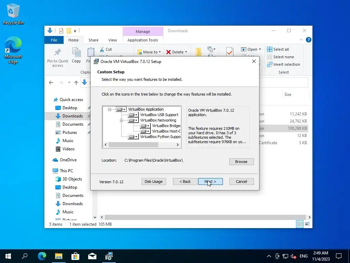Open VirtualBox Host-Only feature dropdown icon
Image resolution: width=350 pixels, height=263 pixels.
click(145, 131)
